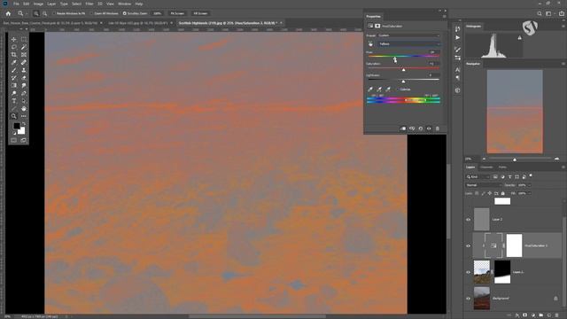
Task: Click the Fill Screen button
Action: pyautogui.click(x=200, y=13)
